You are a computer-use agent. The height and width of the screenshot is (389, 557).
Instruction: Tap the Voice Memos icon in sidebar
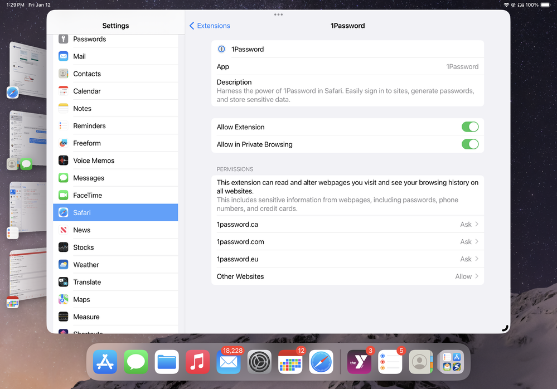pyautogui.click(x=64, y=161)
